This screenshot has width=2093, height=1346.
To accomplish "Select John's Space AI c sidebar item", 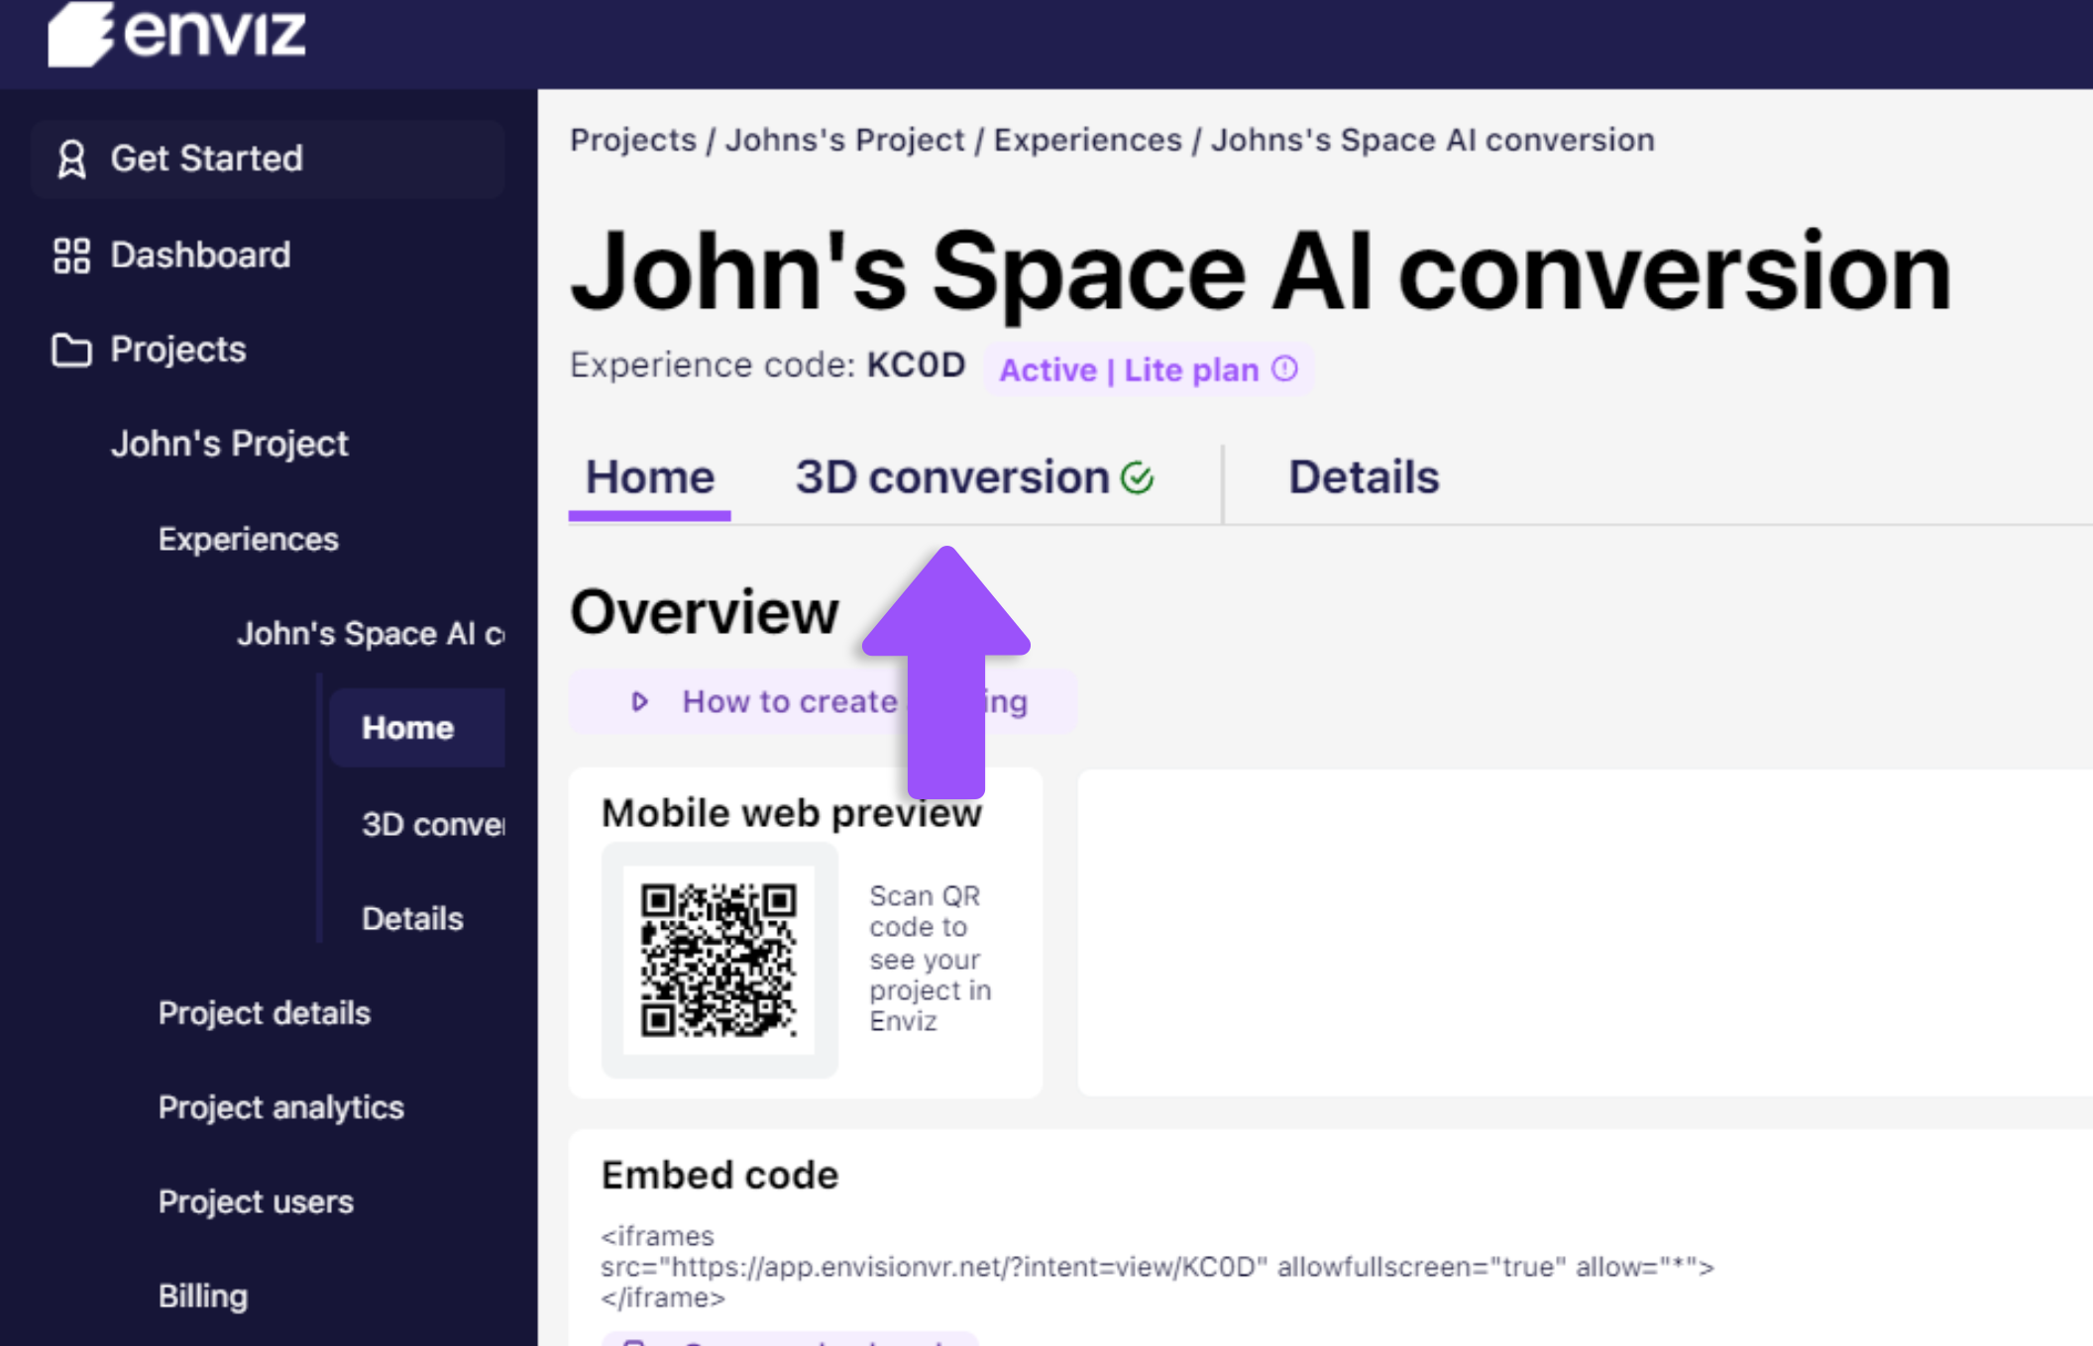I will click(371, 634).
